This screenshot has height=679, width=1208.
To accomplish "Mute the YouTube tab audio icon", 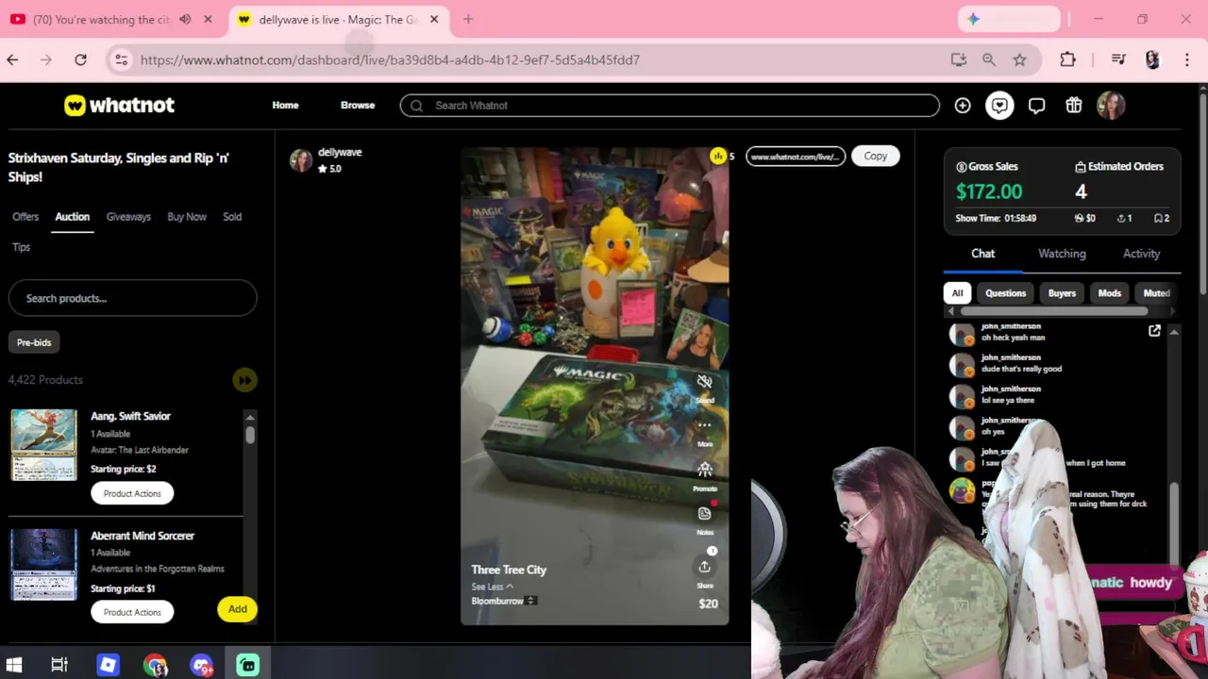I will coord(185,19).
